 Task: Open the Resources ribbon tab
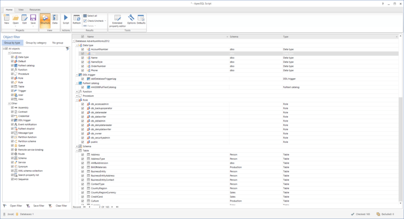35,10
